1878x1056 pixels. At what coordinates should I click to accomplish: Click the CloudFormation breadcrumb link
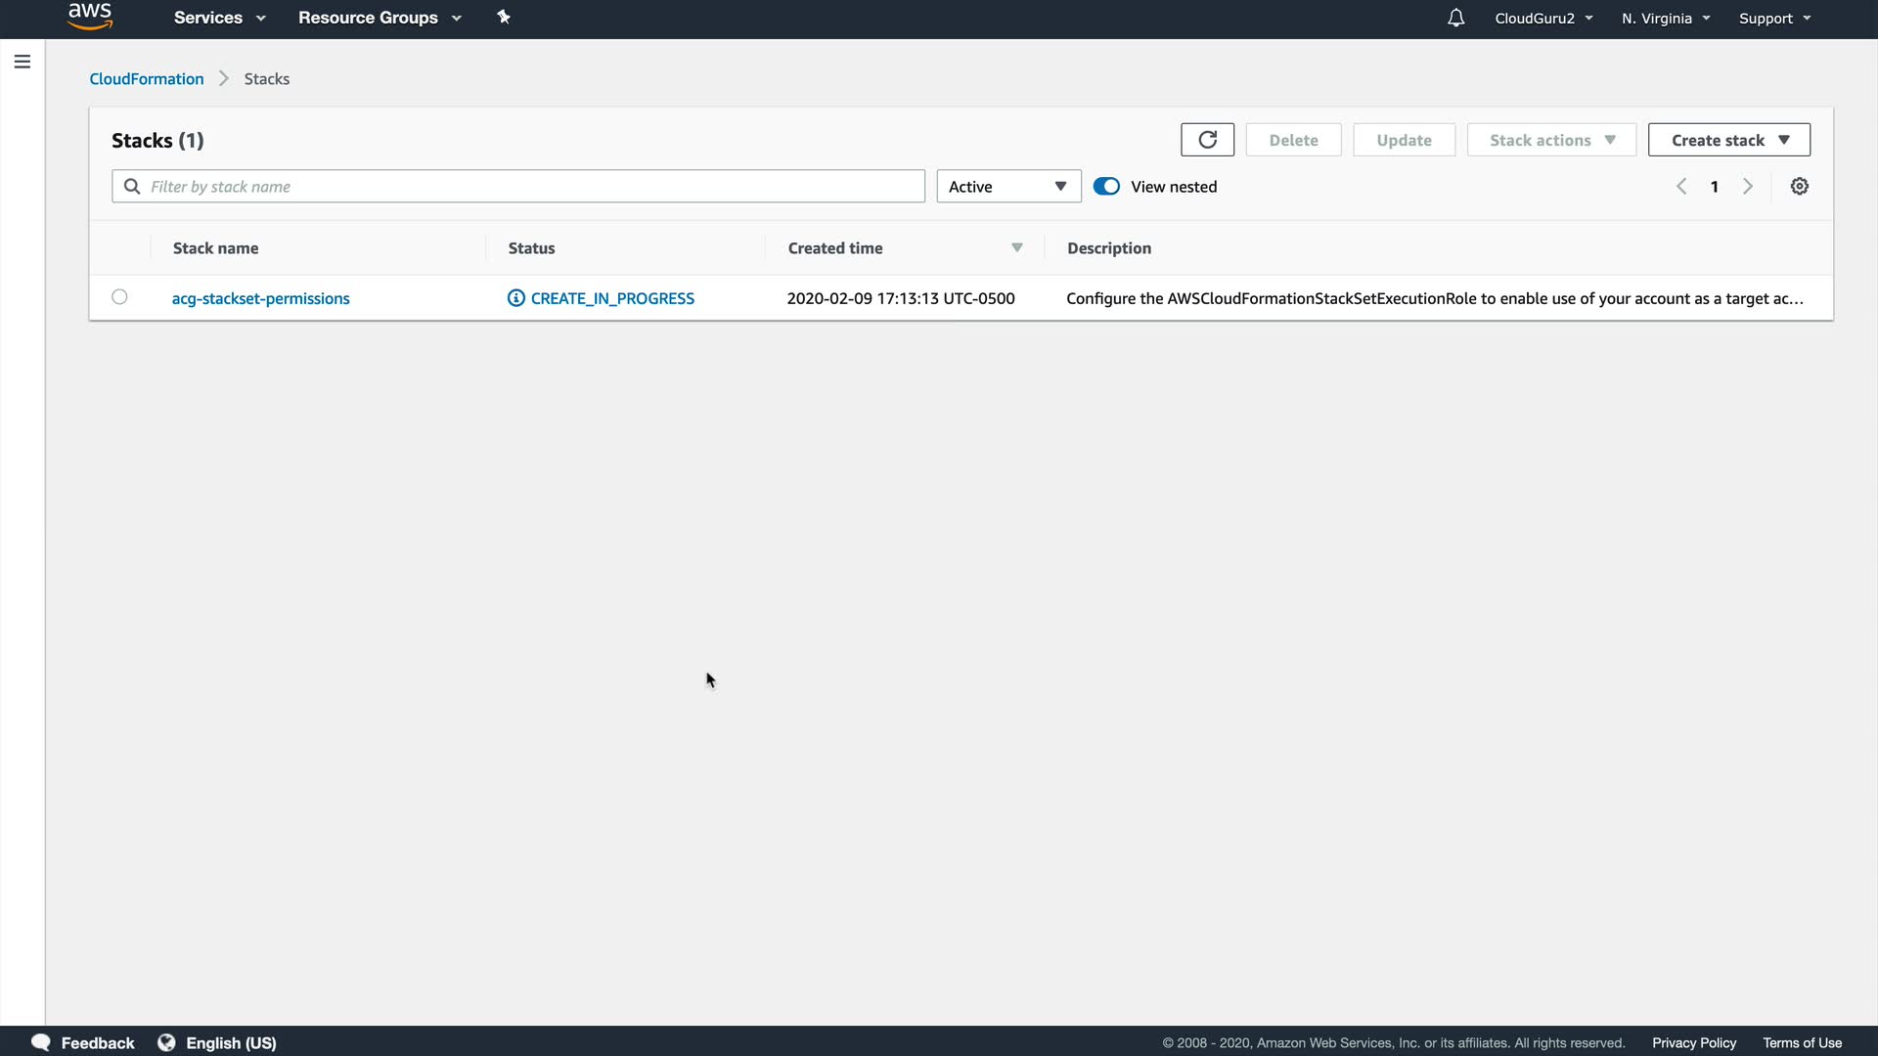pyautogui.click(x=147, y=78)
